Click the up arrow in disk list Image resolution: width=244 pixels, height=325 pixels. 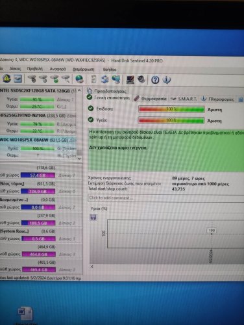click(79, 90)
